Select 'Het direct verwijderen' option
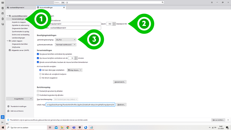The width and height of the screenshot is (231, 130). [40, 78]
